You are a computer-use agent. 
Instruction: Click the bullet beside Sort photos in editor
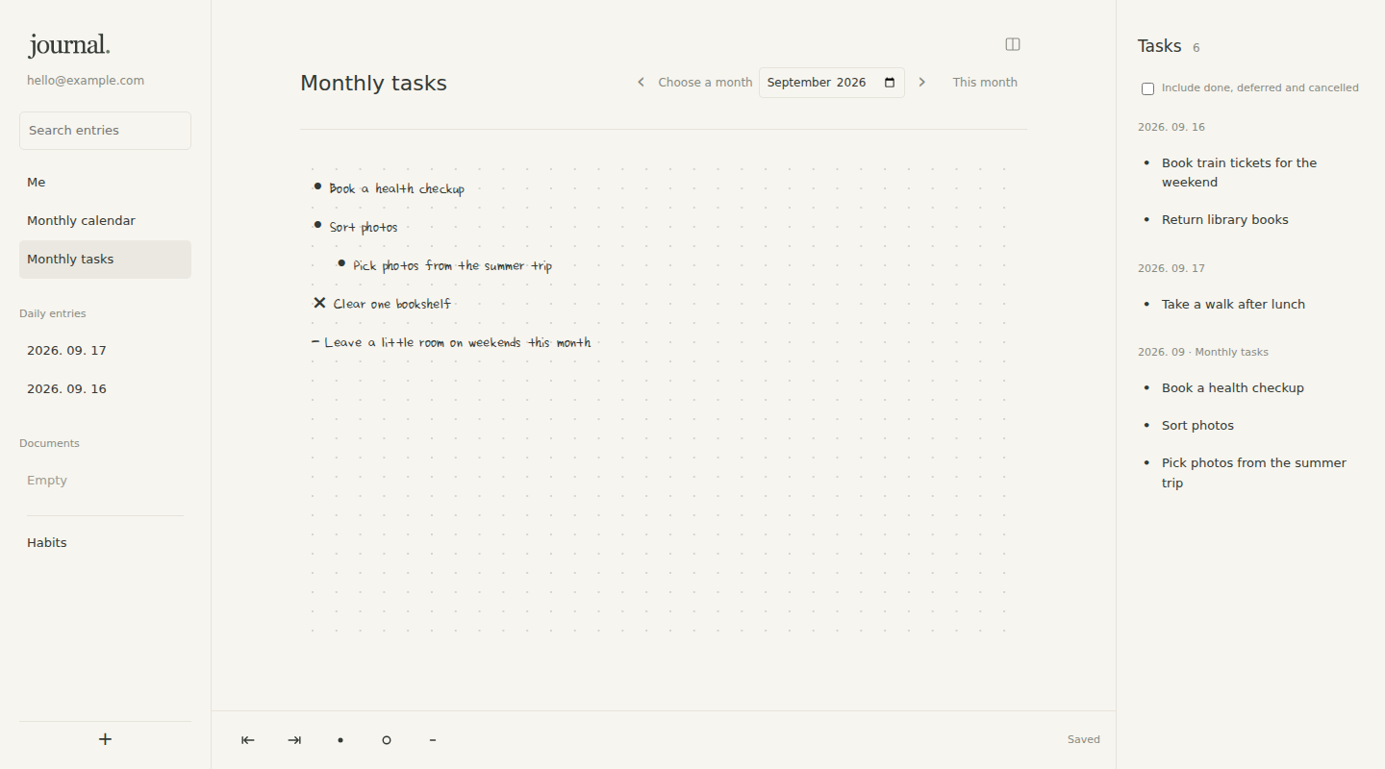(317, 225)
